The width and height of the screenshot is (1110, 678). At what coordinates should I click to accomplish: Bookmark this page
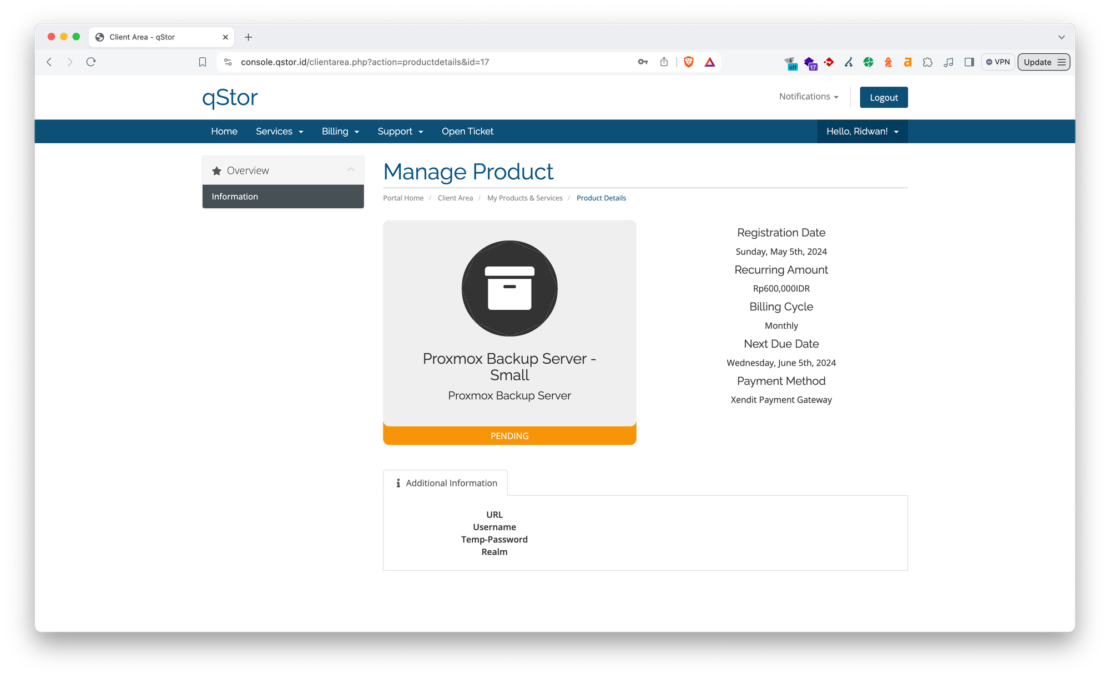pos(203,62)
